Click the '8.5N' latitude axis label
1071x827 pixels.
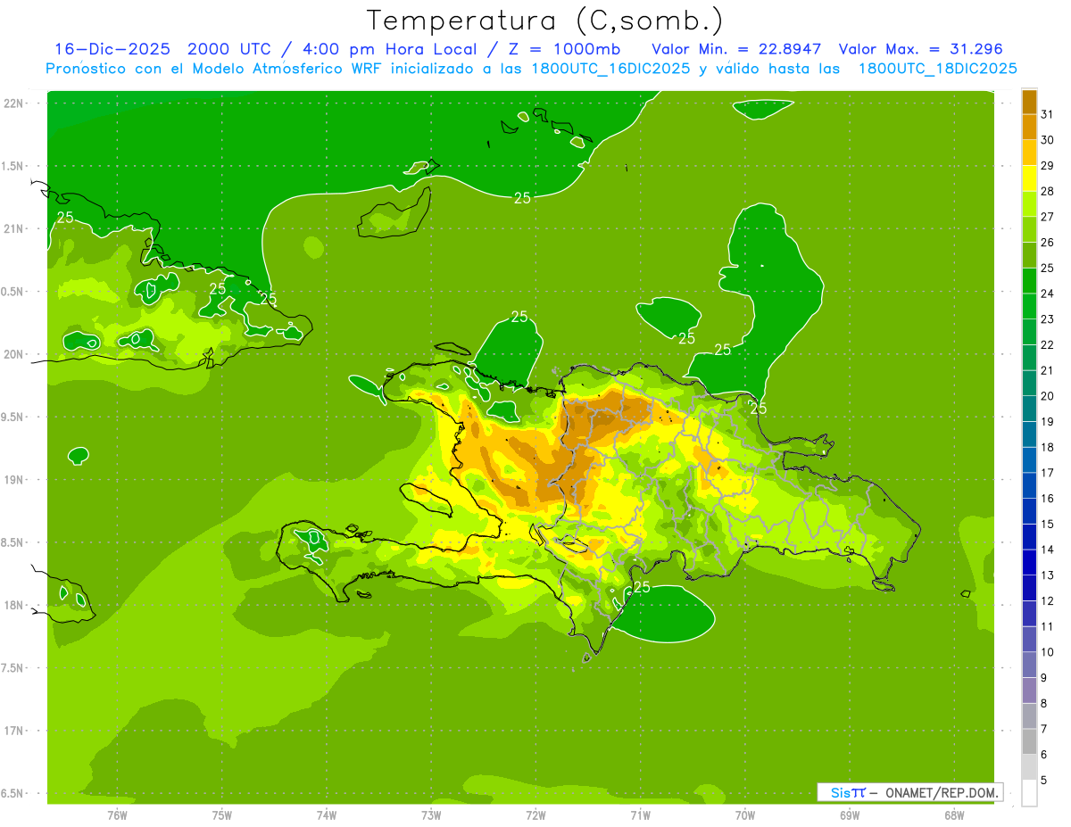(x=13, y=542)
